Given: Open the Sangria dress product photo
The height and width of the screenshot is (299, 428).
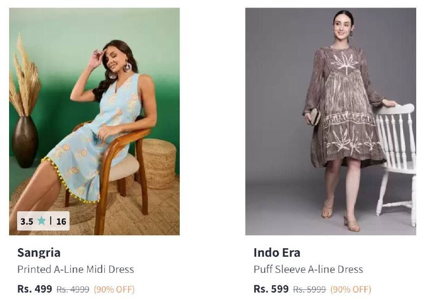Looking at the screenshot, I should pyautogui.click(x=95, y=121).
